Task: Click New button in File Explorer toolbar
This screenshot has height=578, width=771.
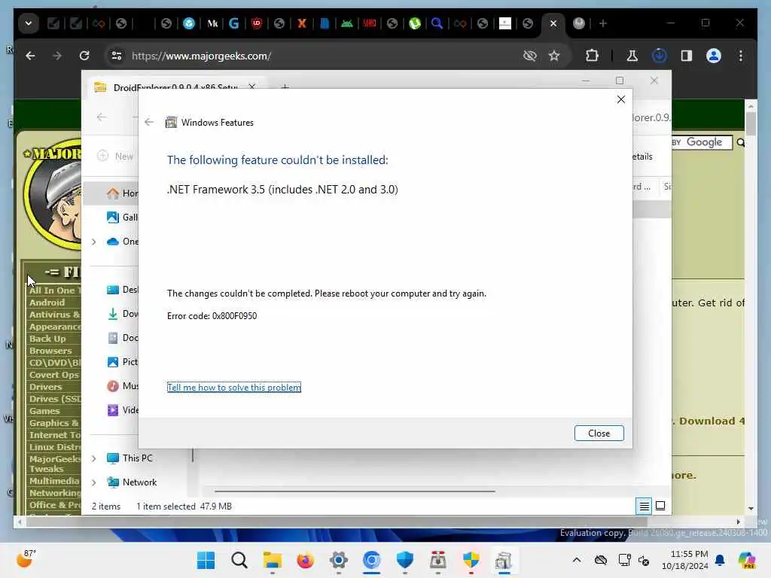Action: pos(116,156)
